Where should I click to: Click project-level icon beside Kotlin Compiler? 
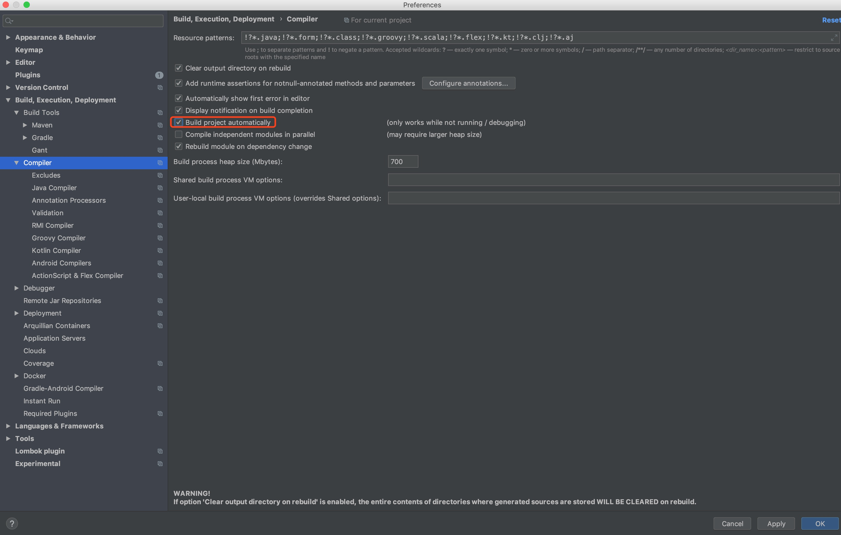click(x=160, y=251)
